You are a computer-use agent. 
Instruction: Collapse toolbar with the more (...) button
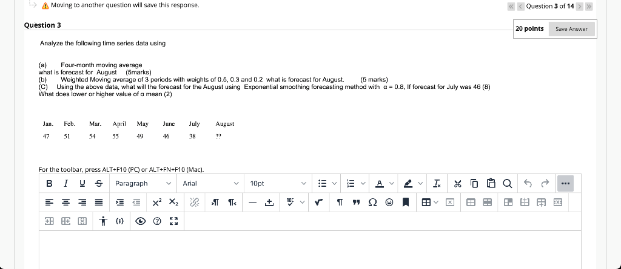tap(565, 183)
